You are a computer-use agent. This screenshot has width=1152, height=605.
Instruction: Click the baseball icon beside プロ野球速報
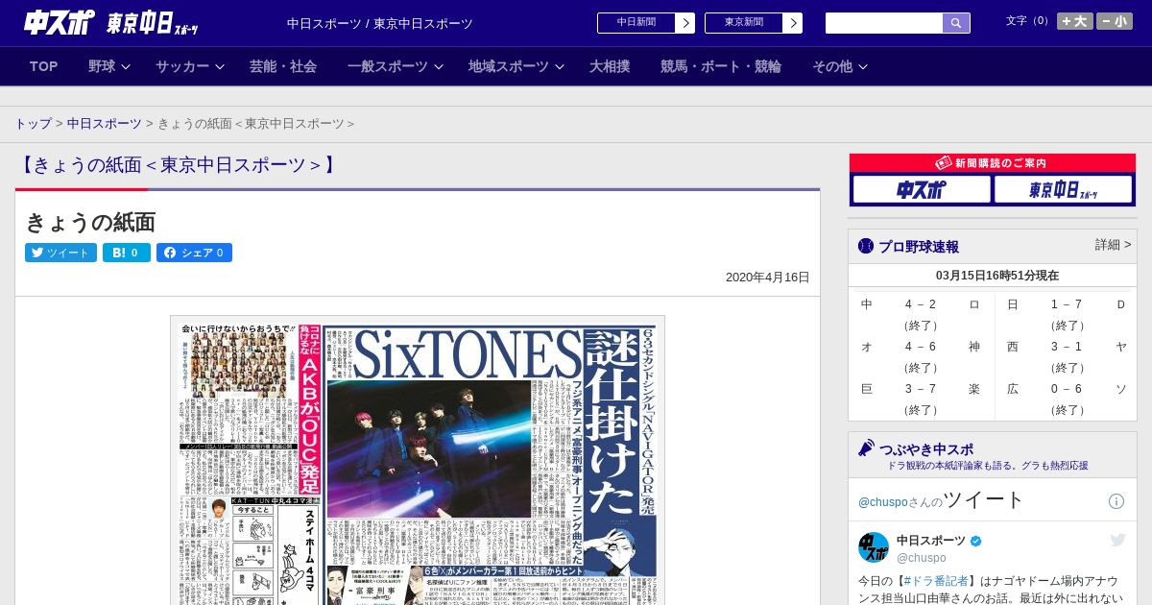pyautogui.click(x=866, y=246)
